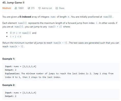Click the heart icon for Add to List

point(39,8)
